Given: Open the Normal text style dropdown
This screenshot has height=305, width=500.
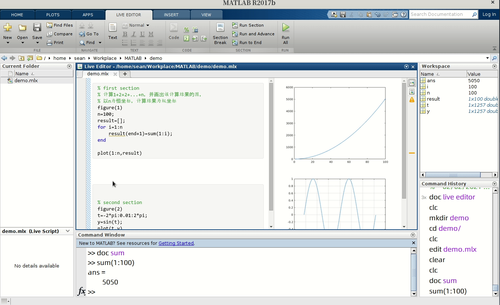Looking at the screenshot, I should pyautogui.click(x=137, y=25).
